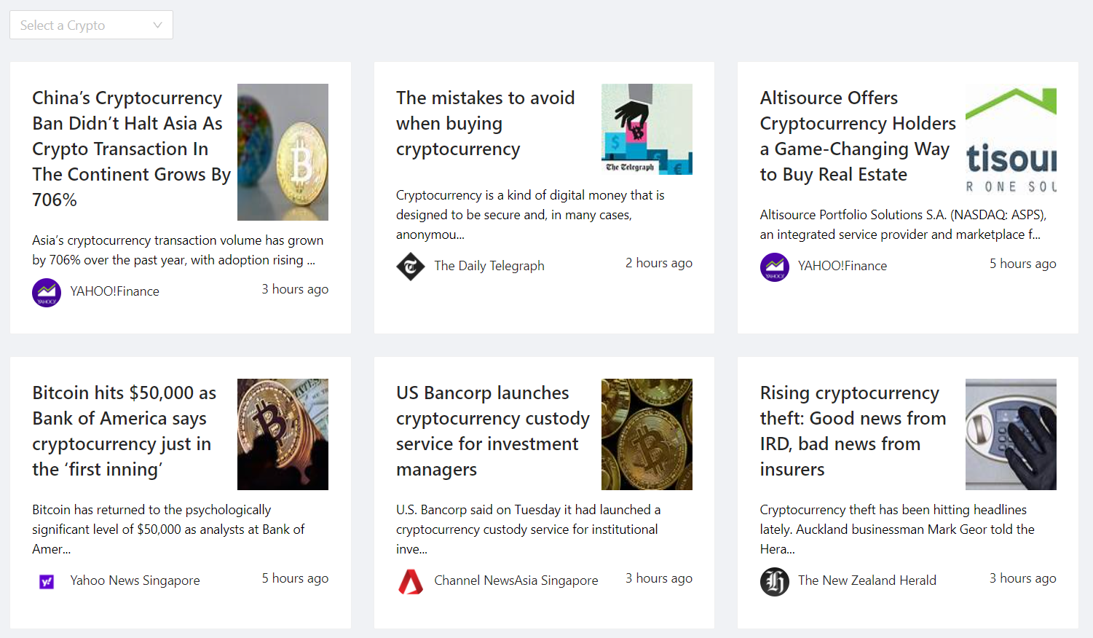Click YAHOO!Finance icon on Altisource article

pyautogui.click(x=775, y=267)
